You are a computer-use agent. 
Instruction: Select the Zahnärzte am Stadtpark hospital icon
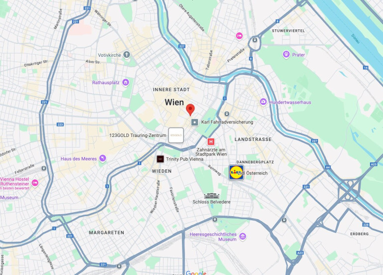(211, 141)
